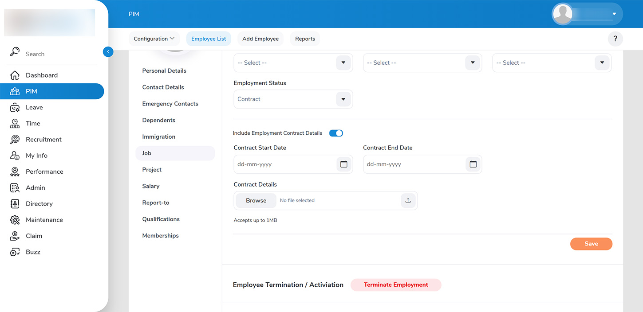Click the Contract Start Date input field
643x312 pixels.
tap(284, 164)
